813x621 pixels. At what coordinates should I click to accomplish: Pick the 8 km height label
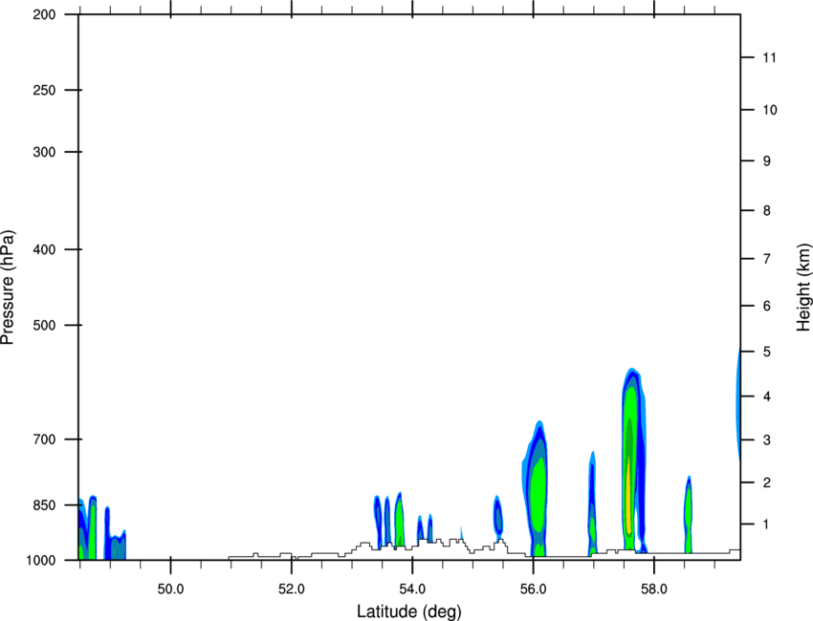click(767, 210)
